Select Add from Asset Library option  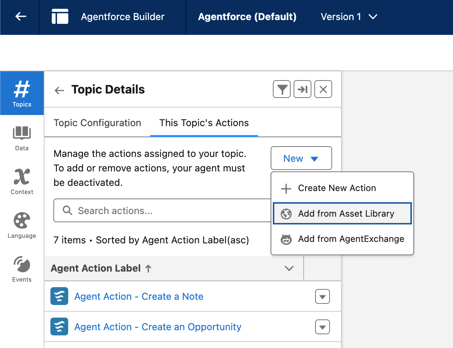tap(342, 214)
